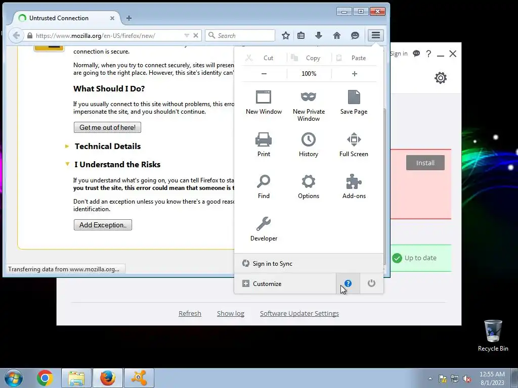The image size is (518, 388).
Task: Click Install button in Avast window
Action: 425,163
